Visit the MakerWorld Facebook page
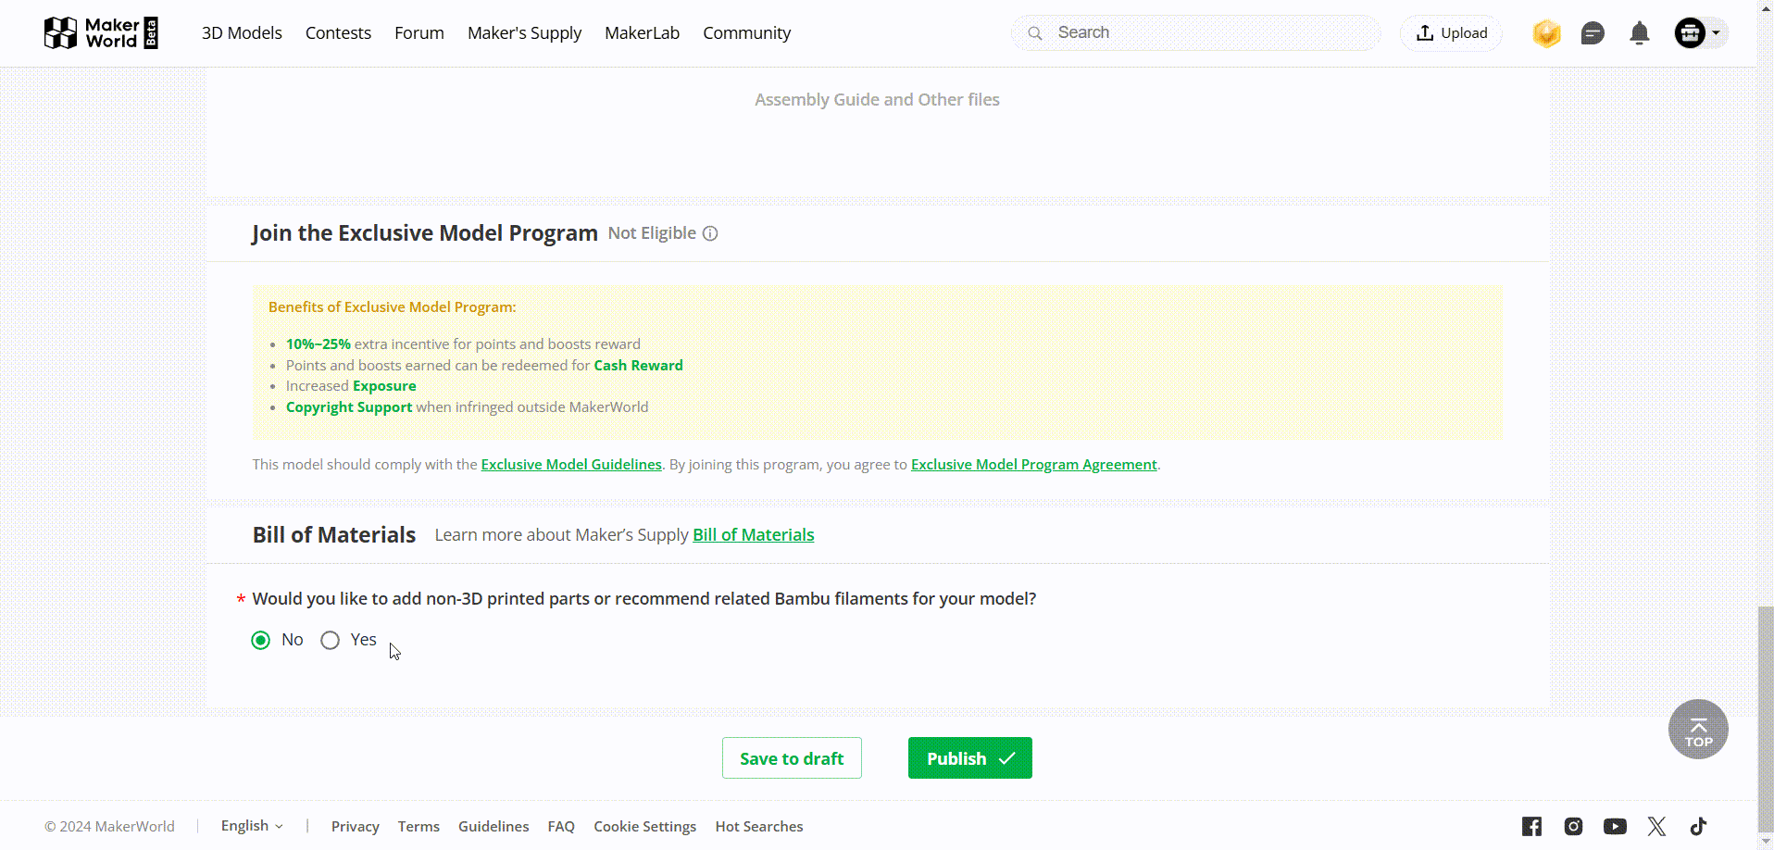Image resolution: width=1774 pixels, height=850 pixels. (x=1532, y=826)
